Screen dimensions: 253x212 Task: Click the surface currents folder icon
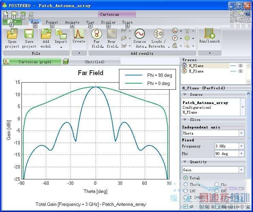coord(123,38)
